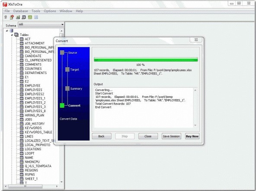Select the COMMENTS table row
Image resolution: width=256 pixels, height=191 pixels.
pos(33,65)
